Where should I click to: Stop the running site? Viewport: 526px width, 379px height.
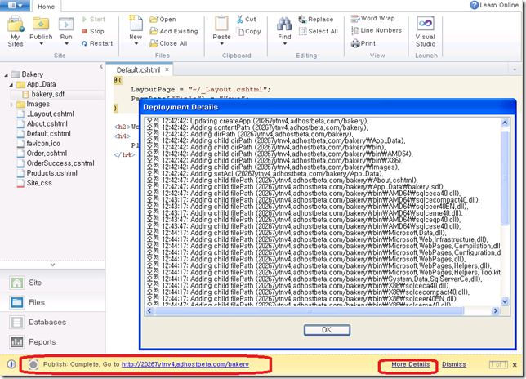click(x=93, y=31)
